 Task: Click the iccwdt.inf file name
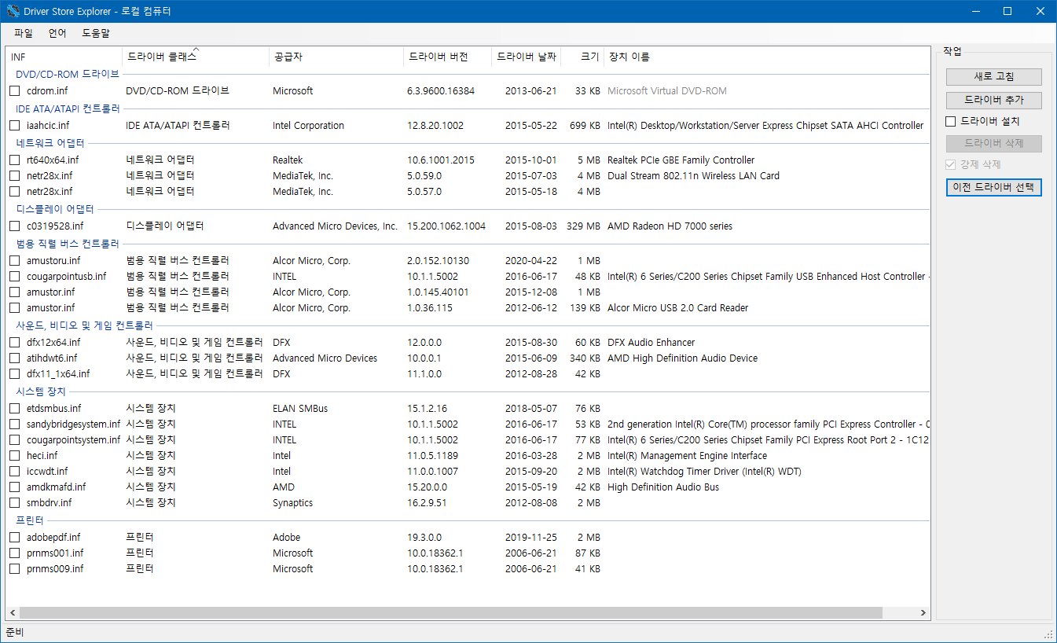point(47,472)
